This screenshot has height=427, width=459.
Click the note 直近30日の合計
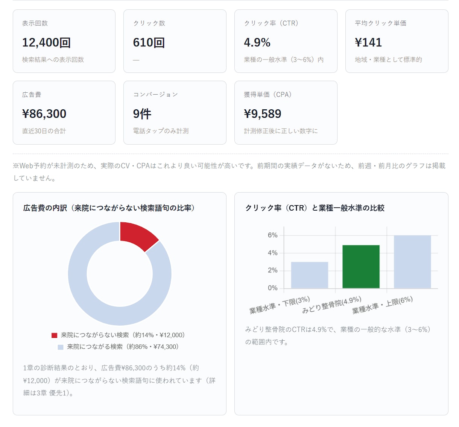(44, 131)
